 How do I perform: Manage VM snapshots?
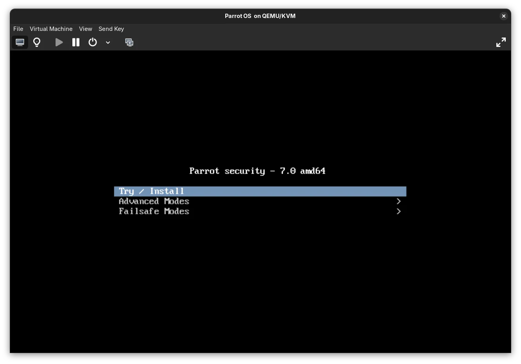click(x=129, y=42)
